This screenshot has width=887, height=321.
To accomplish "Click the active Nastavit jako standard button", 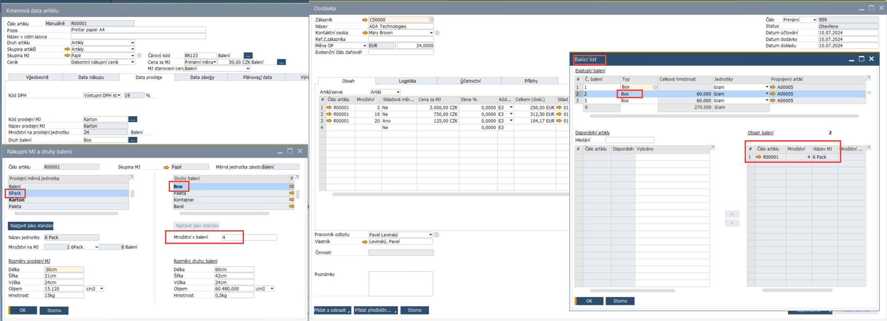I will click(x=31, y=226).
